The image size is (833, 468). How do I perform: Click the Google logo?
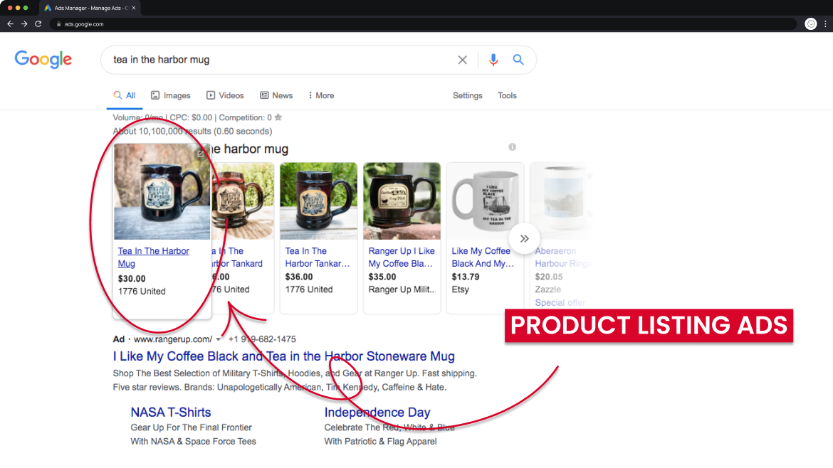pos(43,60)
